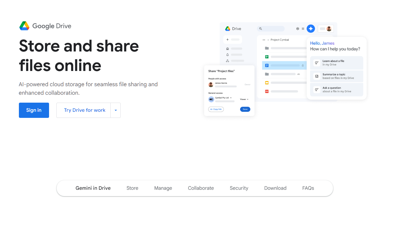The height and width of the screenshot is (226, 411).
Task: Click the blue Gemini sparkle icon
Action: click(x=310, y=29)
